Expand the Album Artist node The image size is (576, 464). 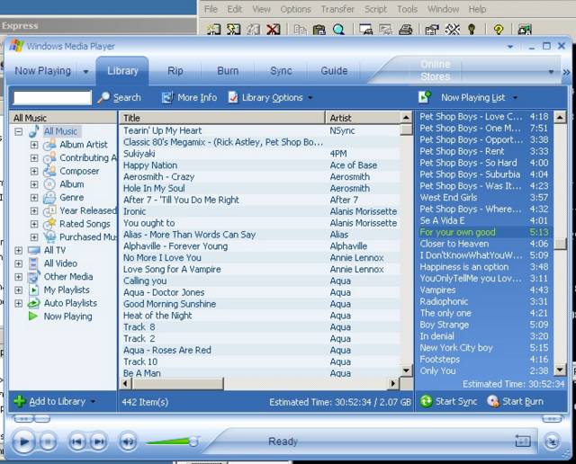34,145
